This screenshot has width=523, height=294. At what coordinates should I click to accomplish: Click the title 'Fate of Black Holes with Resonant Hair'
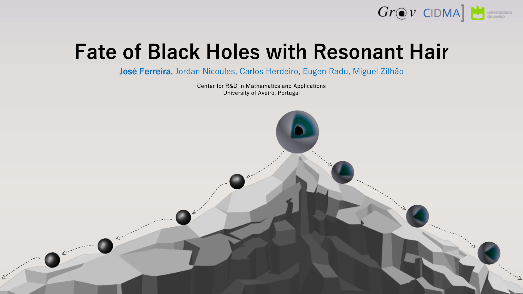tap(261, 52)
